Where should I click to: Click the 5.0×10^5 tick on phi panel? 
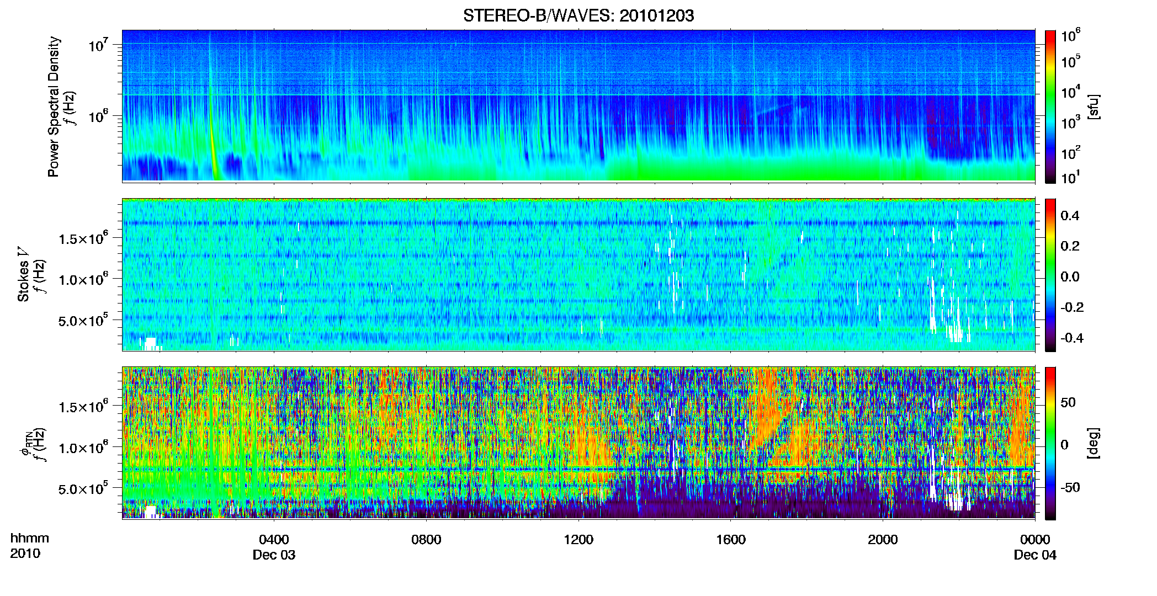coord(83,488)
